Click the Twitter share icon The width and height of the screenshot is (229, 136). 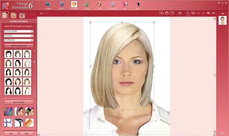pyautogui.click(x=161, y=13)
